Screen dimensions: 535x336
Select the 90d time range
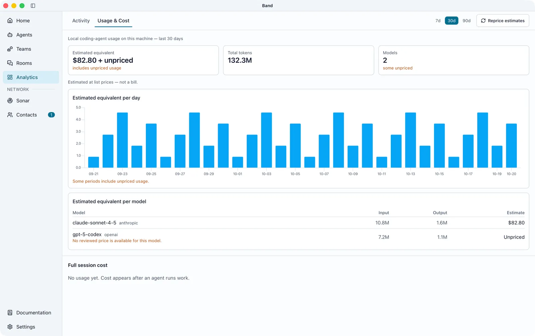click(466, 21)
